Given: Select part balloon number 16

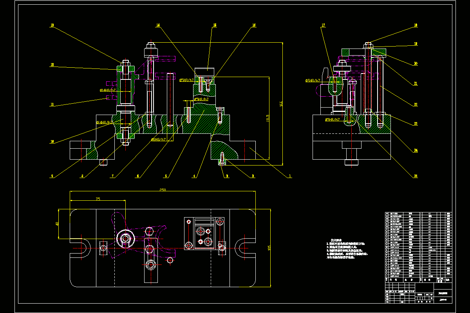Looking at the screenshot, I should click(254, 25).
